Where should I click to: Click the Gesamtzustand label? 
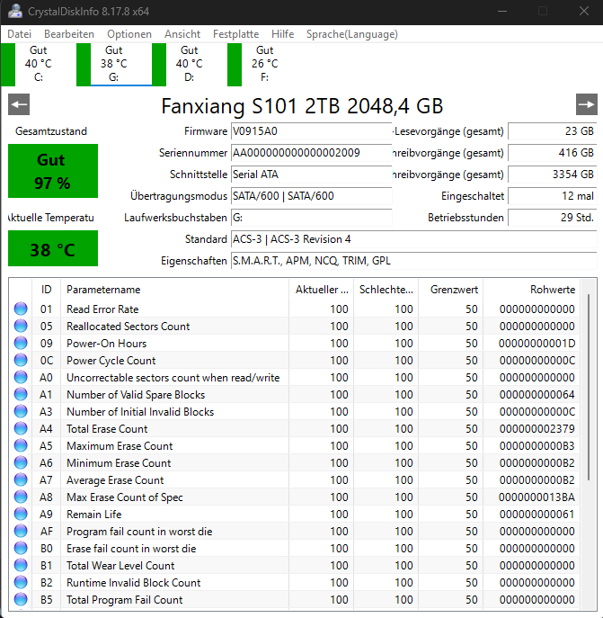(51, 131)
